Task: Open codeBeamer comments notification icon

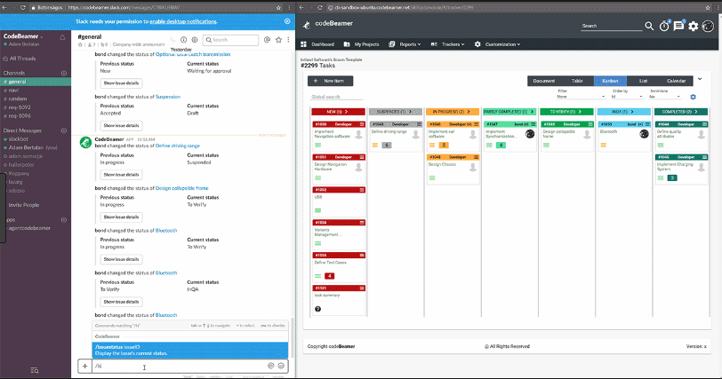Action: tap(678, 26)
